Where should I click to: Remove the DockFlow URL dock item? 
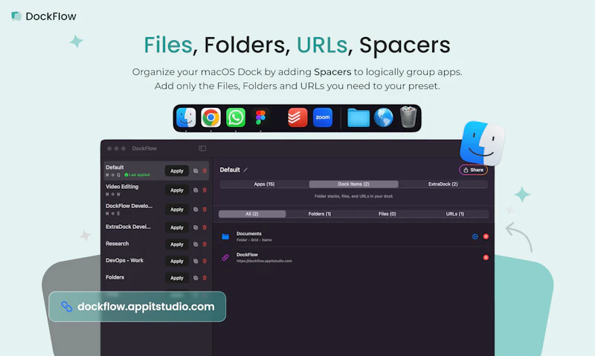click(x=486, y=257)
